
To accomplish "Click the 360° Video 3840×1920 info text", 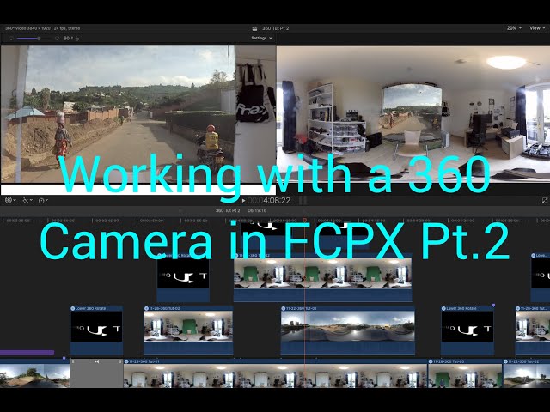I will 43,28.
